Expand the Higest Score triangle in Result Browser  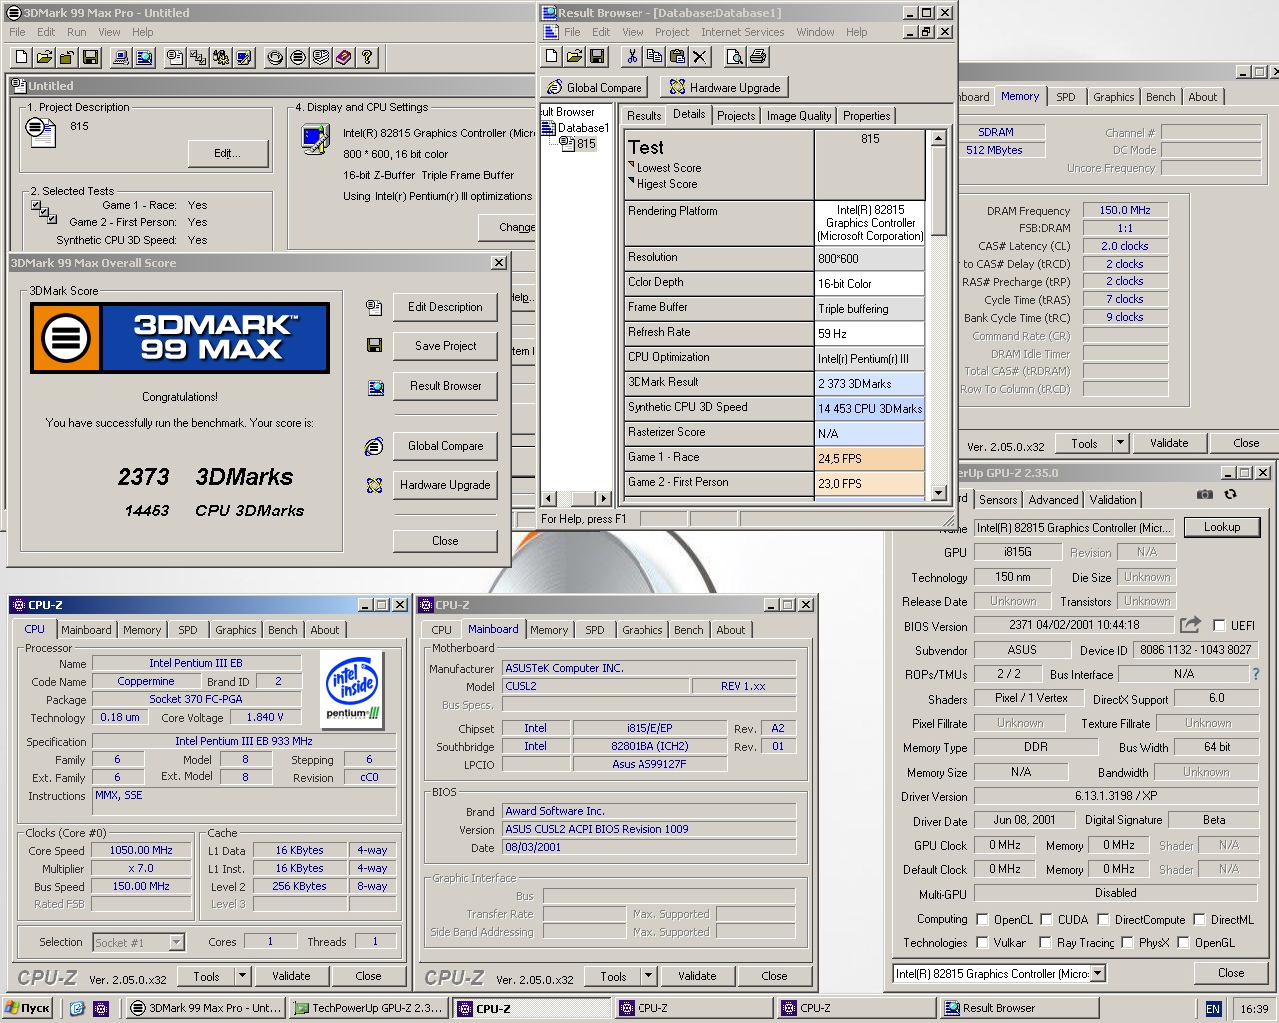pos(631,181)
